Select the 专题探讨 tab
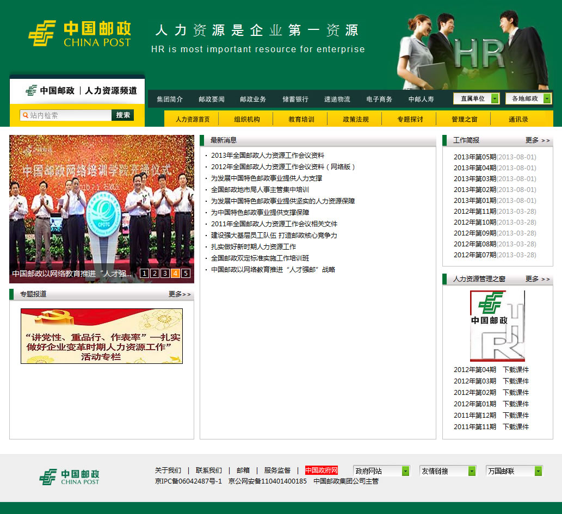The image size is (562, 514). click(410, 119)
